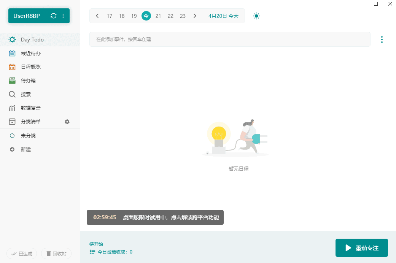Click the add event input field
This screenshot has height=263, width=396.
pos(229,39)
